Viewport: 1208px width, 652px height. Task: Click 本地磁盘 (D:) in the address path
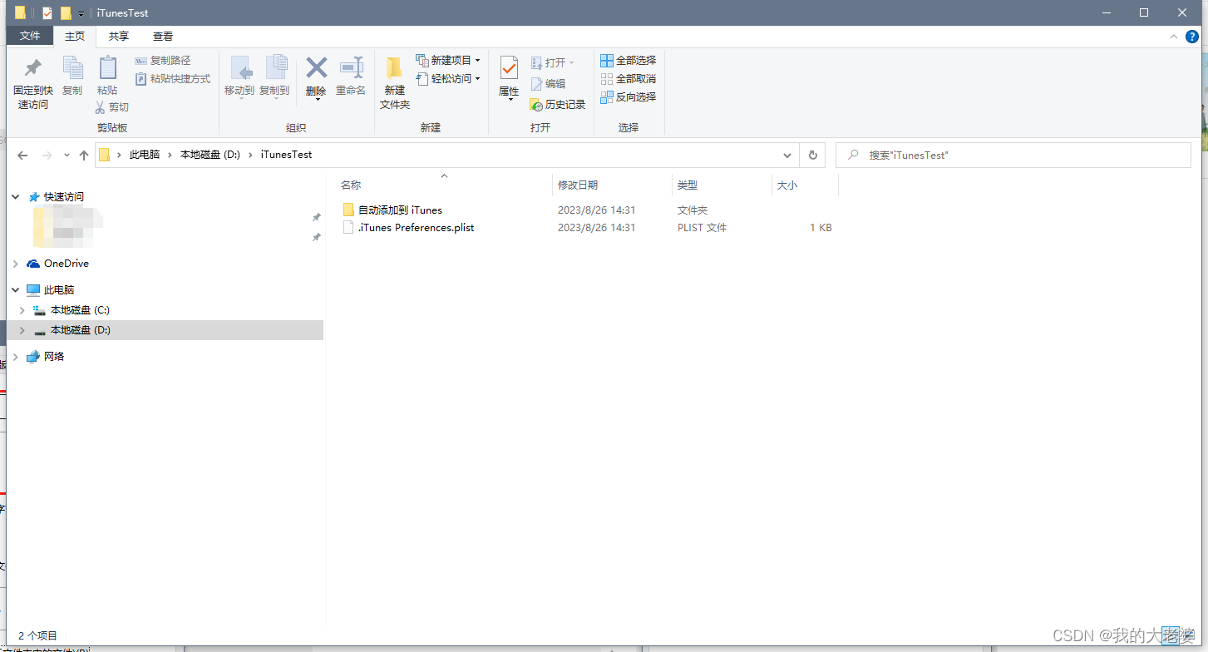pos(210,155)
